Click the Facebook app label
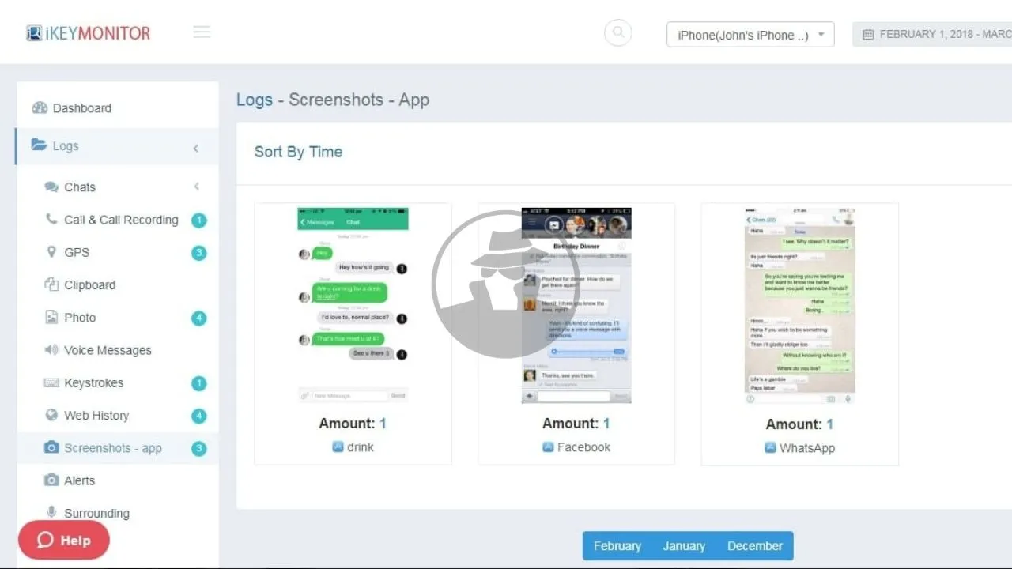Viewport: 1012px width, 569px height. [x=583, y=447]
